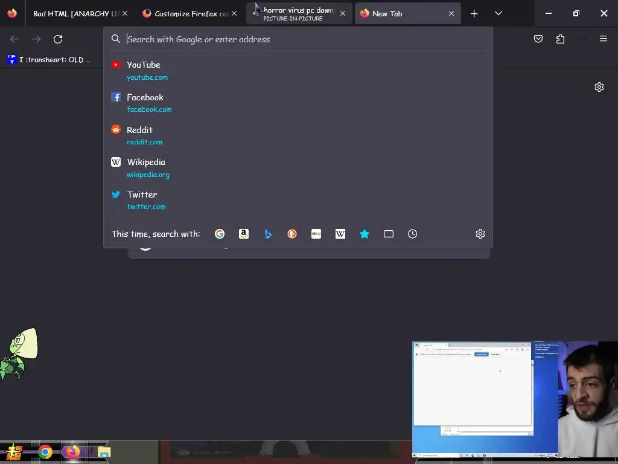Open the Extensions puzzle icon

pos(560,39)
